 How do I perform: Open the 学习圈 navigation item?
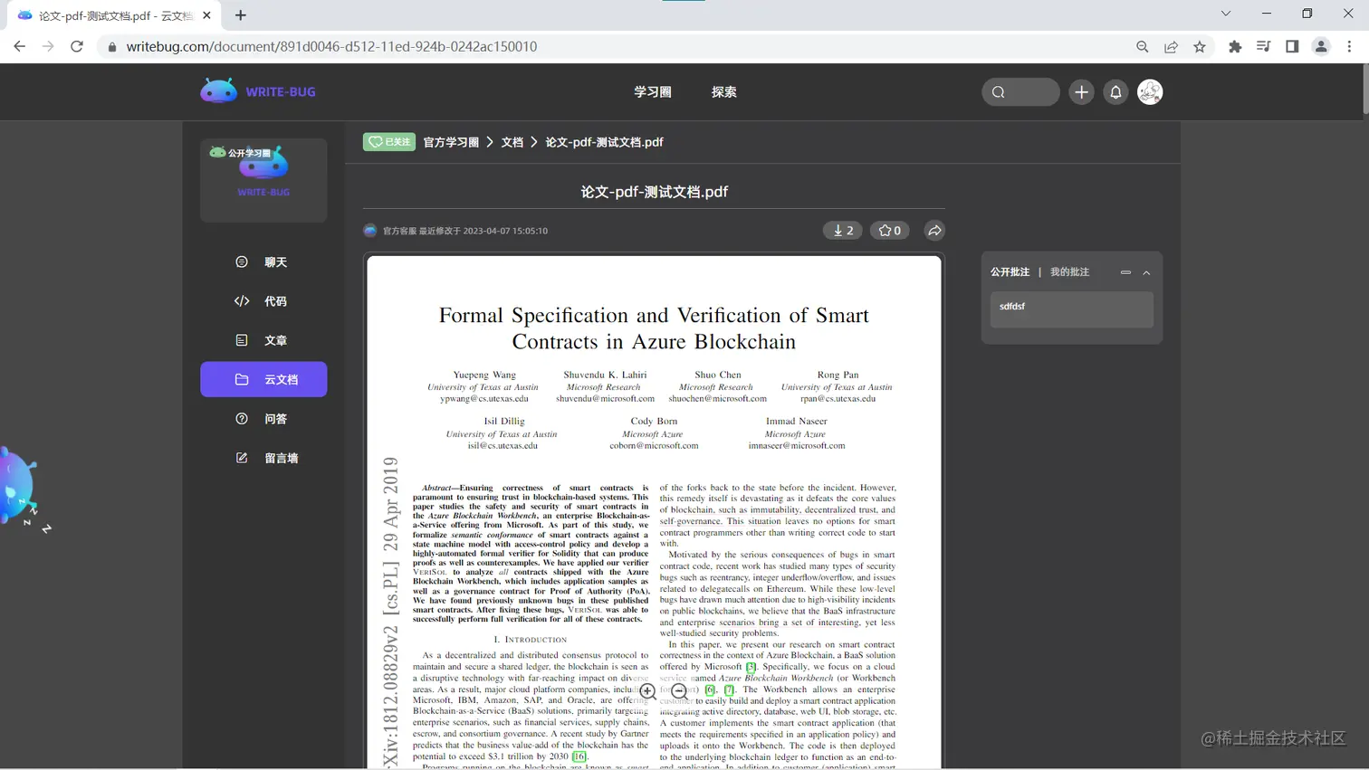pyautogui.click(x=652, y=92)
